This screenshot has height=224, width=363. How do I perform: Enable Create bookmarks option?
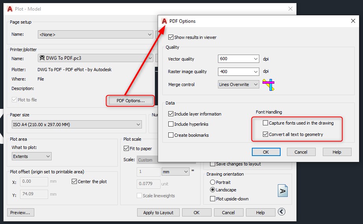(x=171, y=135)
